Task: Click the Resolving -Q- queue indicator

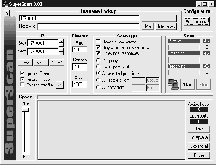Action: pyautogui.click(x=206, y=66)
